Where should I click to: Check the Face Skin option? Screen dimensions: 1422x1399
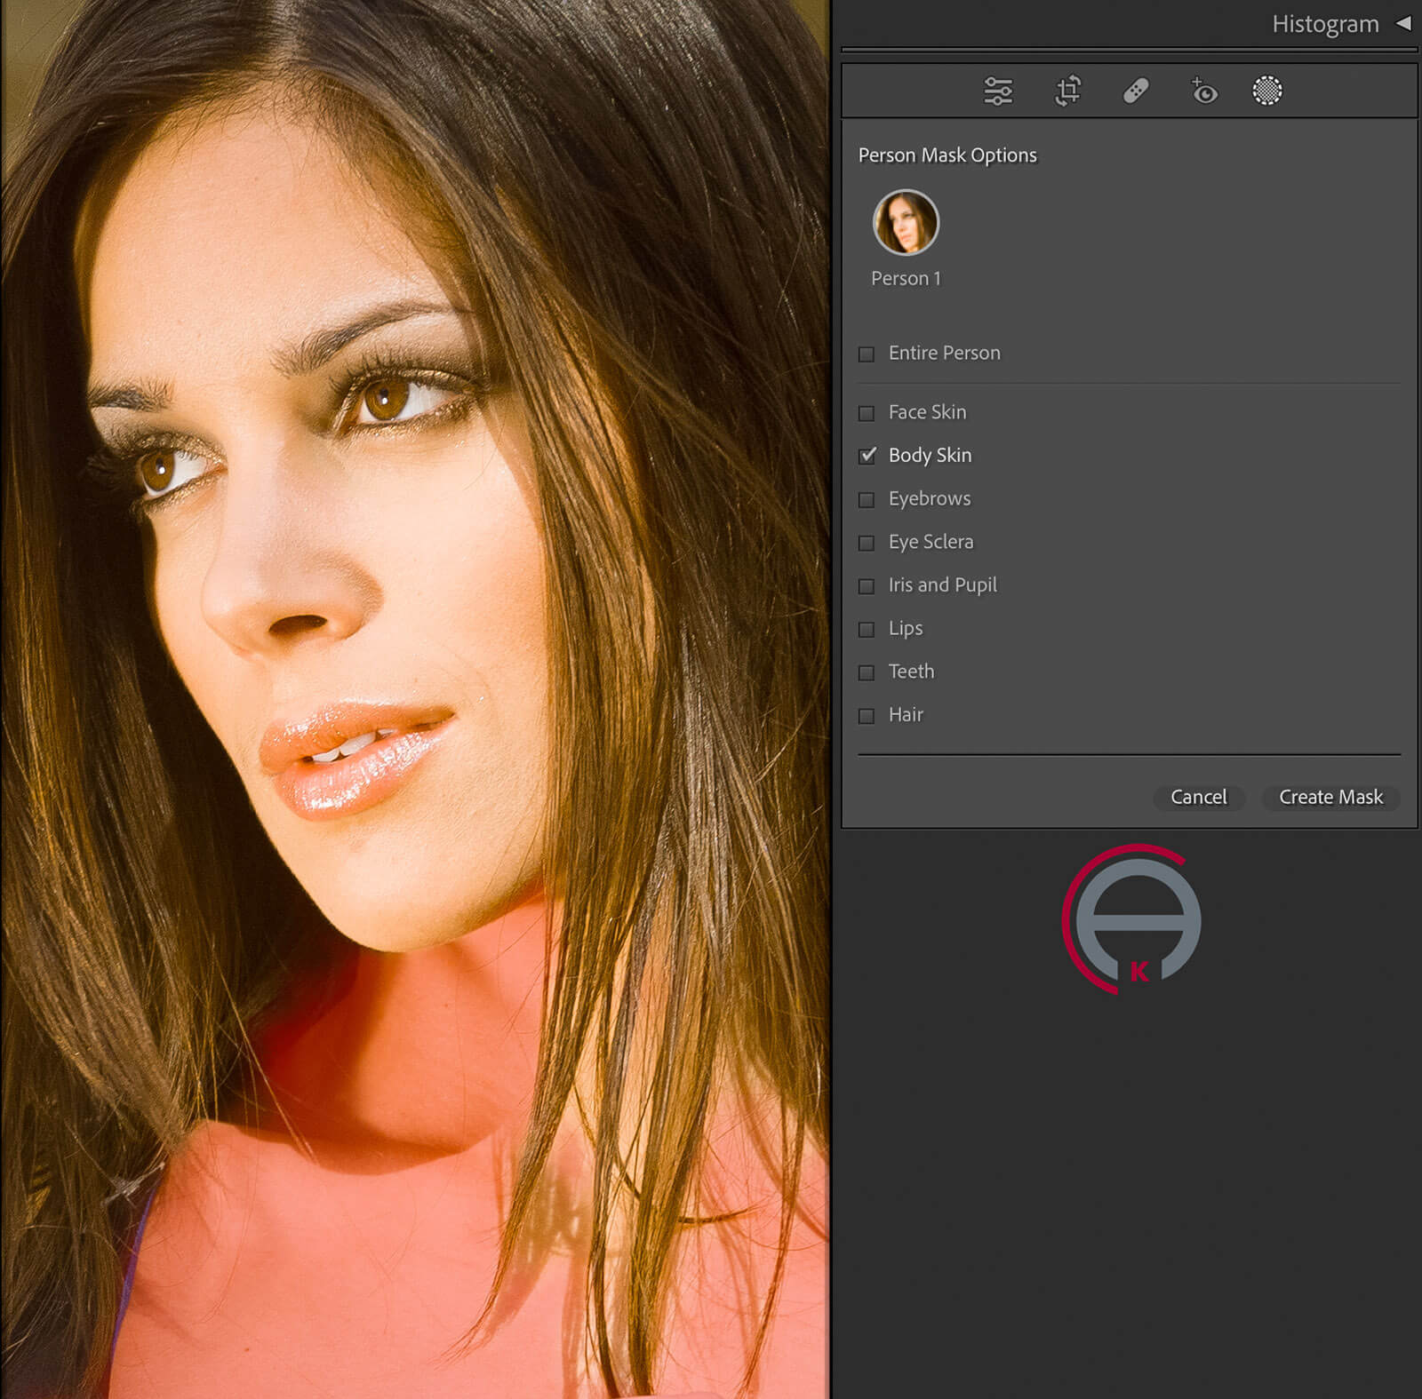pos(867,413)
